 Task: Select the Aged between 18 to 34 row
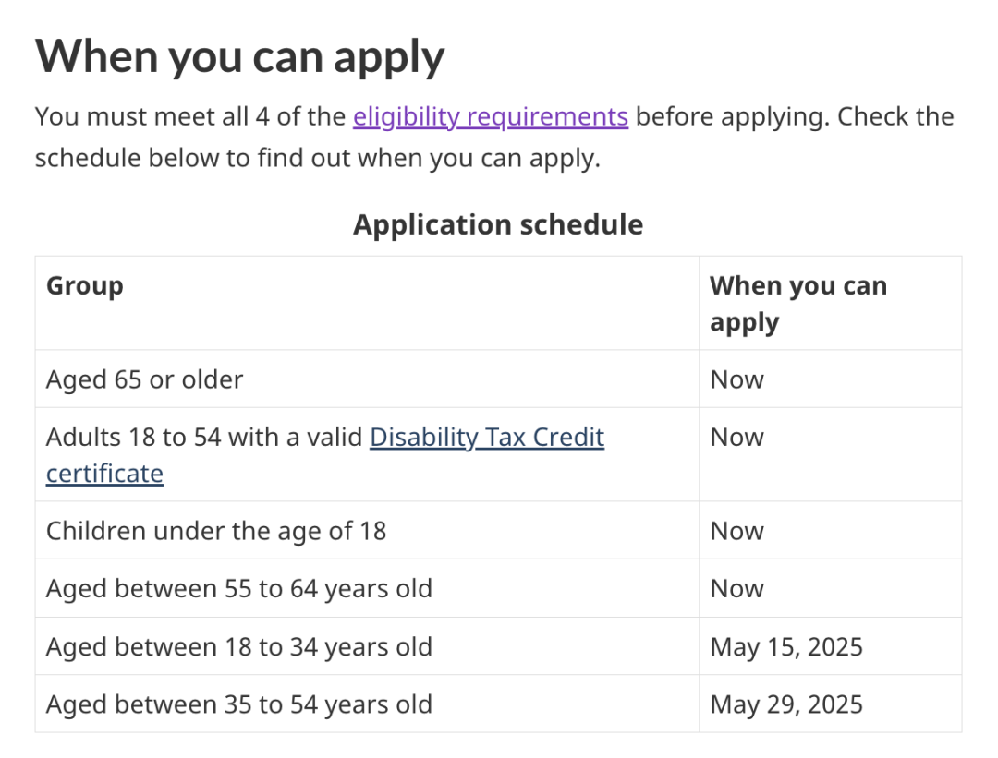coord(498,646)
